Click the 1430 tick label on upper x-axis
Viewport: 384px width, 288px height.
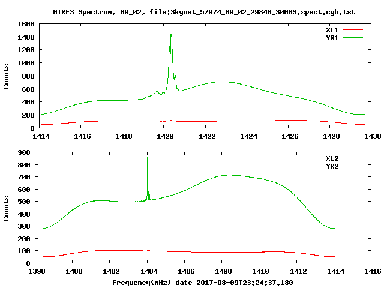click(x=372, y=136)
